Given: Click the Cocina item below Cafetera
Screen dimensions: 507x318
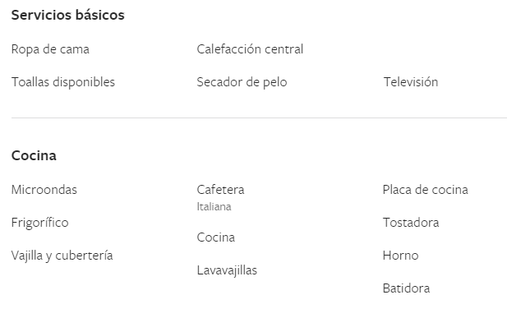Looking at the screenshot, I should click(216, 237).
